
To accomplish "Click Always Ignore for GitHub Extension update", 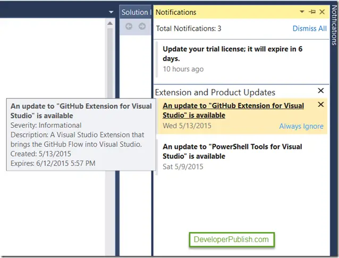I will [301, 126].
